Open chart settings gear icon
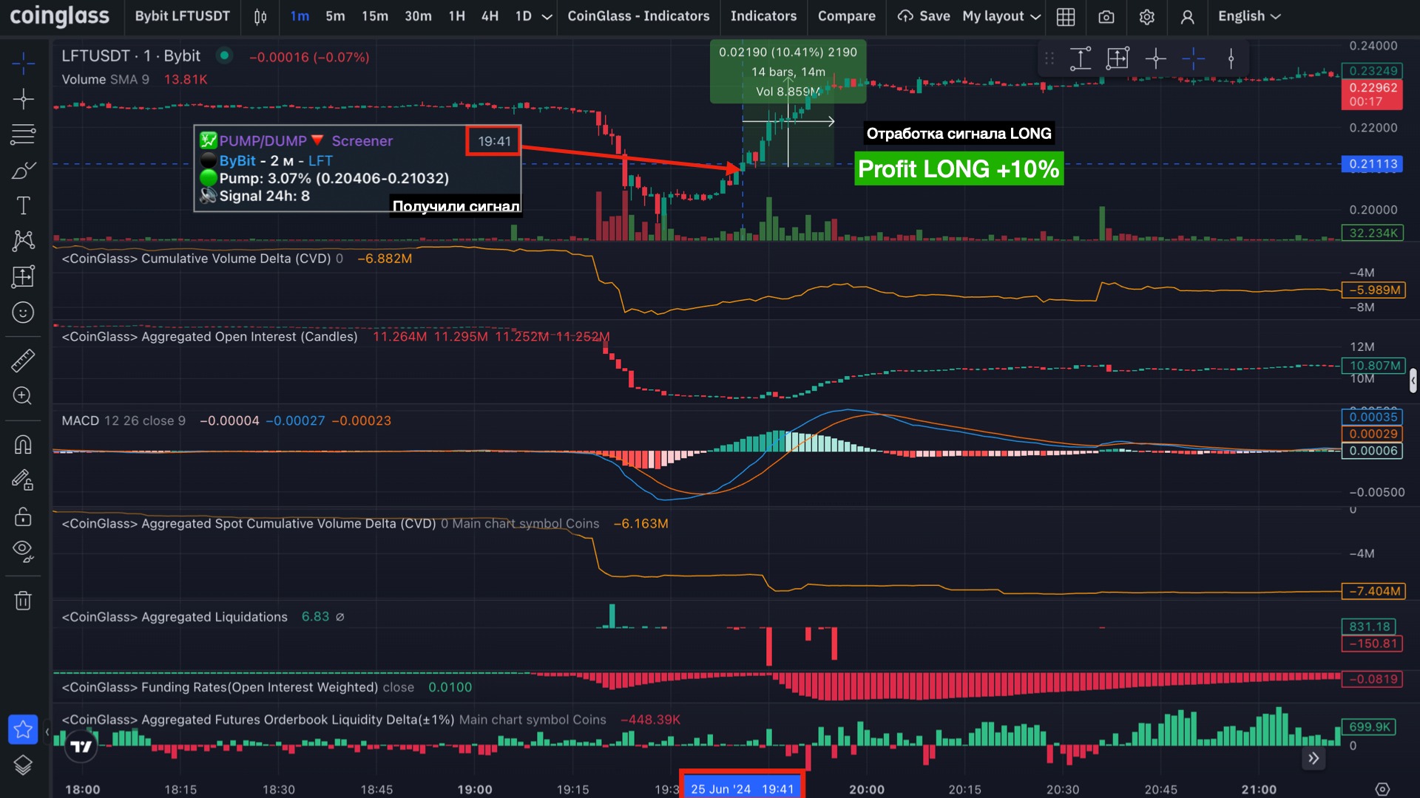 coord(1146,16)
